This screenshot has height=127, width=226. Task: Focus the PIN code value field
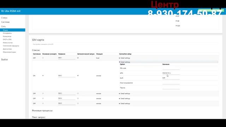pyautogui.click(x=171, y=68)
